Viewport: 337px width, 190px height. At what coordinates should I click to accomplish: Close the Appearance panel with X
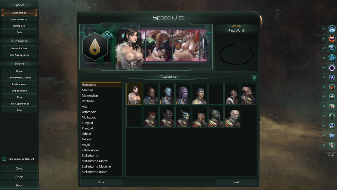pos(254,78)
